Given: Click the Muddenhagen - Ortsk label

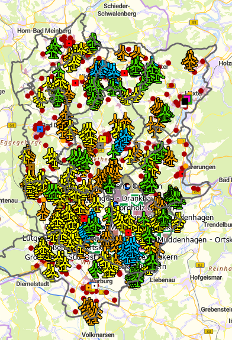Looking at the screenshot, I should (x=195, y=240).
